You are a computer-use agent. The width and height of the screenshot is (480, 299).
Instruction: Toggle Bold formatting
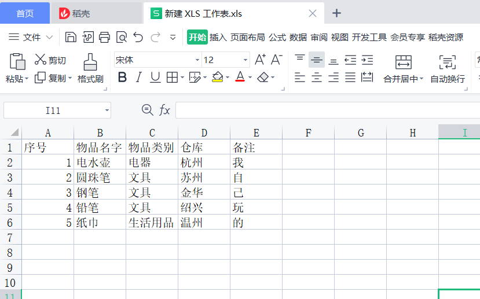pyautogui.click(x=122, y=77)
